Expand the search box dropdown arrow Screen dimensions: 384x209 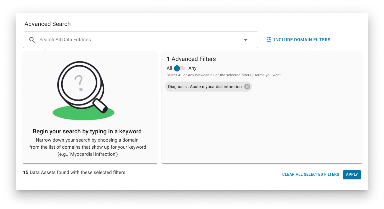(245, 40)
